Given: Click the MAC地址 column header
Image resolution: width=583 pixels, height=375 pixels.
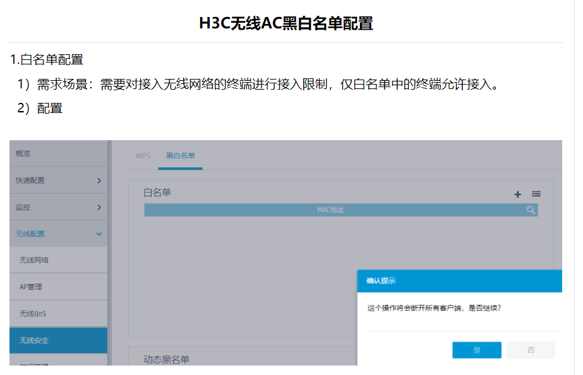Looking at the screenshot, I should 330,210.
